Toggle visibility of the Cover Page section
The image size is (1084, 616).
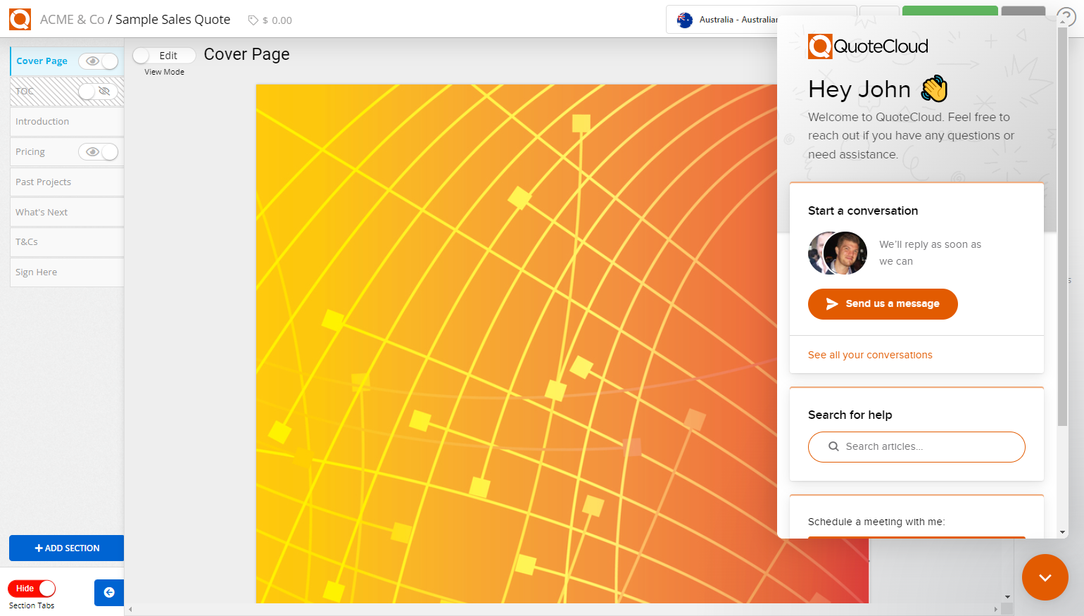(x=99, y=61)
